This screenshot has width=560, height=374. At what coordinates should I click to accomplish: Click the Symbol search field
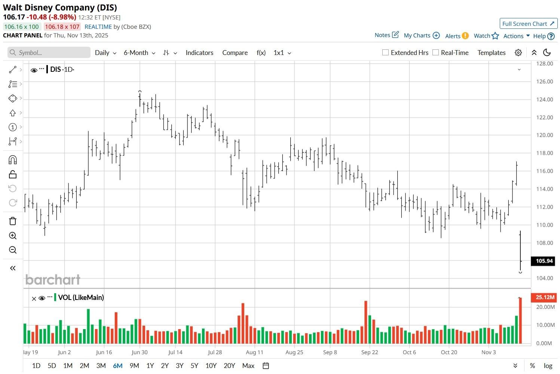click(49, 52)
